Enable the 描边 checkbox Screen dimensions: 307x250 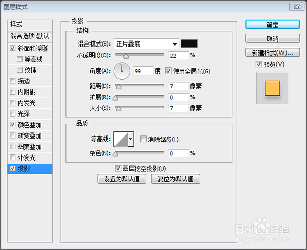click(12, 81)
